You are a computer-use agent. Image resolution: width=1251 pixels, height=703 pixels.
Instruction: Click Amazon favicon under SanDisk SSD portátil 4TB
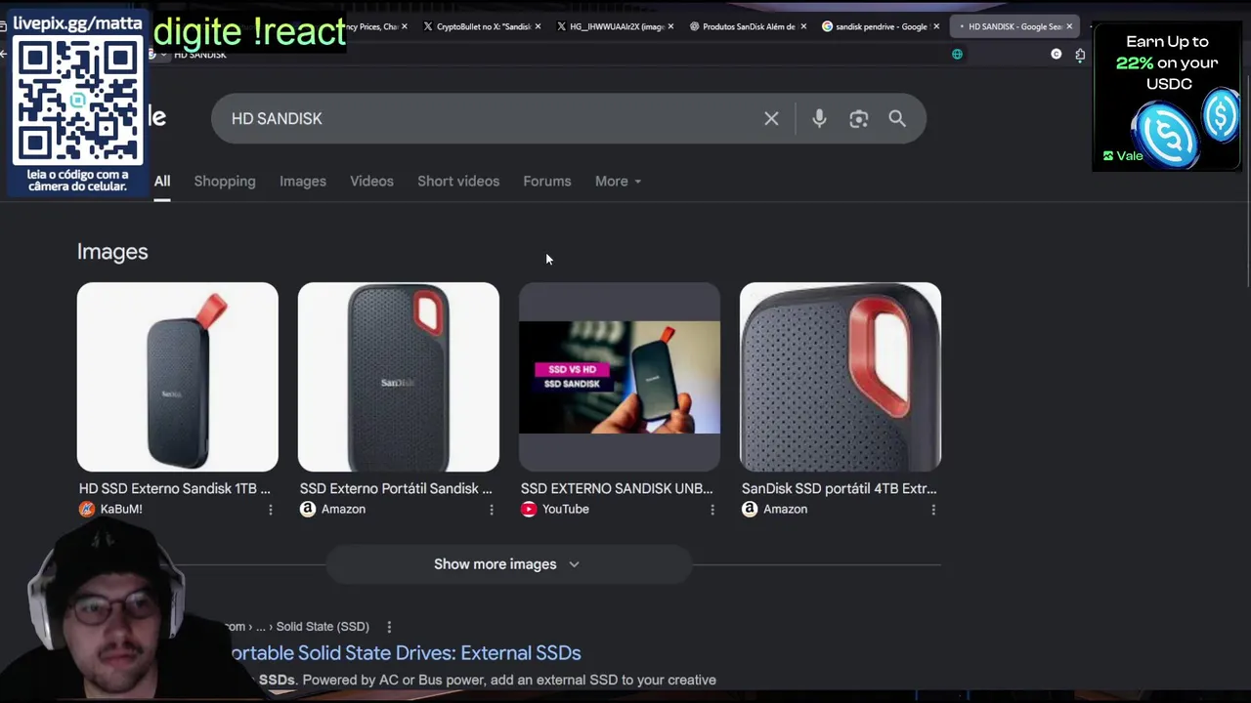750,509
